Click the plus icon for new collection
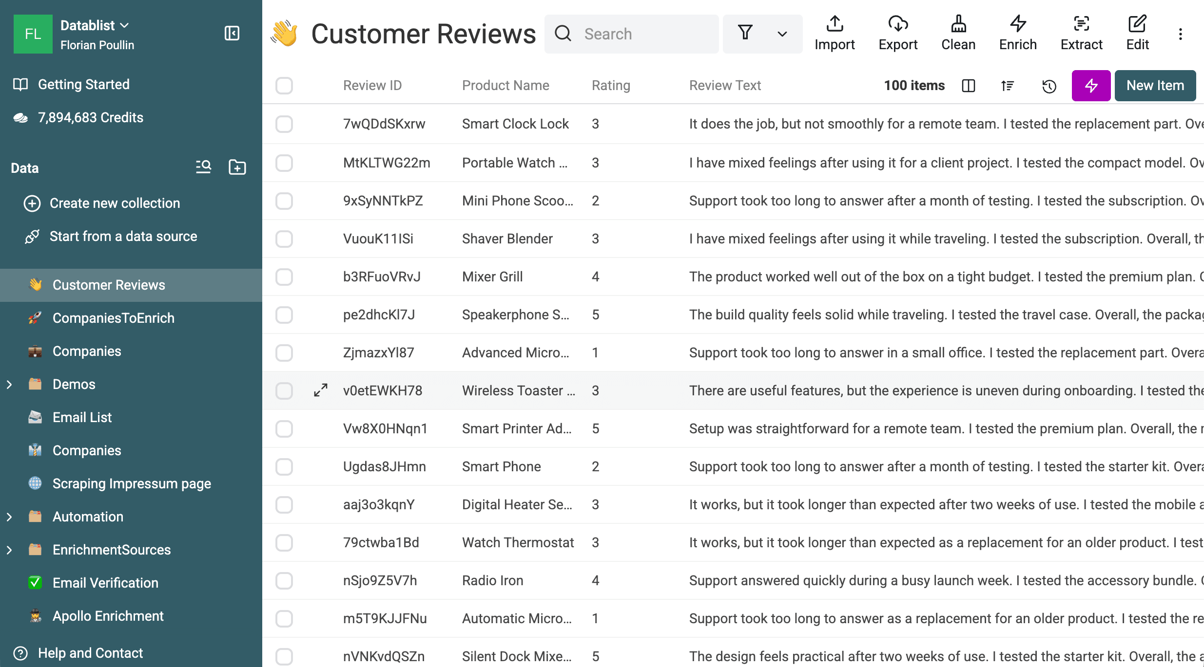 32,203
